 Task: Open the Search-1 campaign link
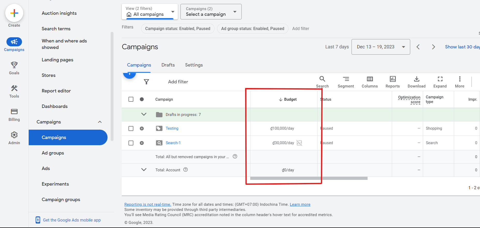tap(173, 143)
